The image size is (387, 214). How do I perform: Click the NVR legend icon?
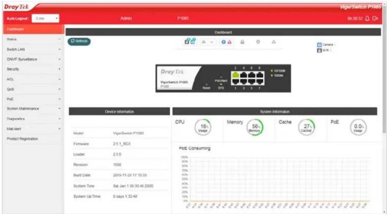(x=319, y=50)
